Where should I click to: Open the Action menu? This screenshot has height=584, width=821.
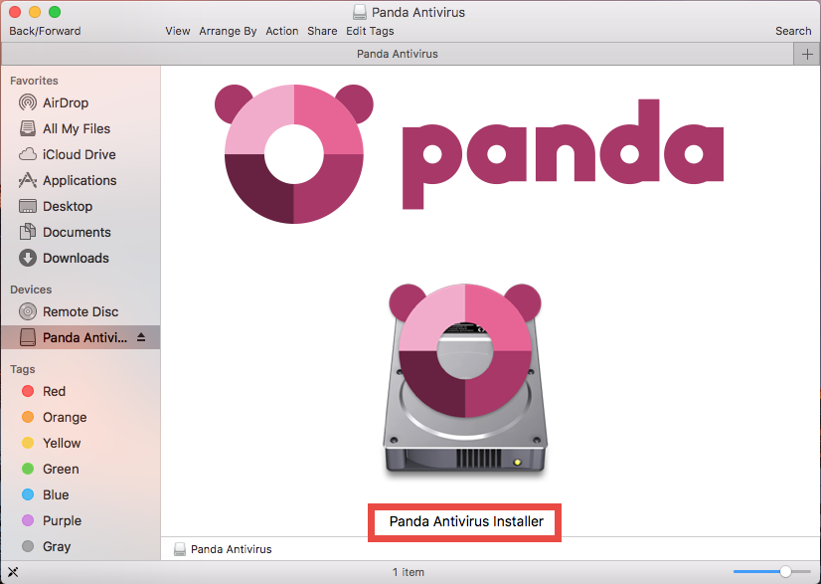coord(281,31)
